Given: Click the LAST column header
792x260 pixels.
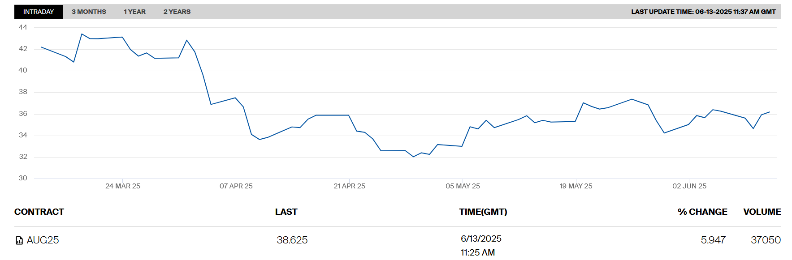Looking at the screenshot, I should click(x=286, y=212).
